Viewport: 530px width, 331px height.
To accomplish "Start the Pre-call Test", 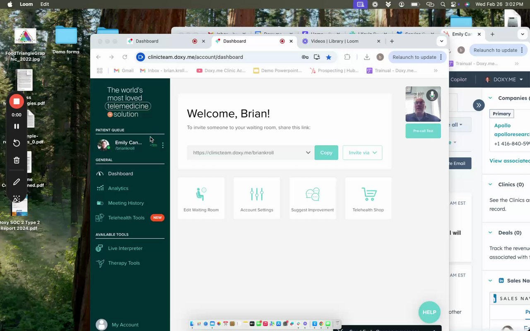I will [x=423, y=131].
